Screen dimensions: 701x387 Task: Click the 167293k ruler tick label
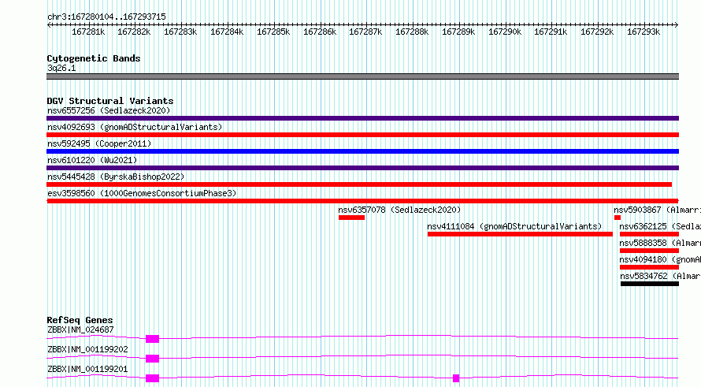click(644, 32)
